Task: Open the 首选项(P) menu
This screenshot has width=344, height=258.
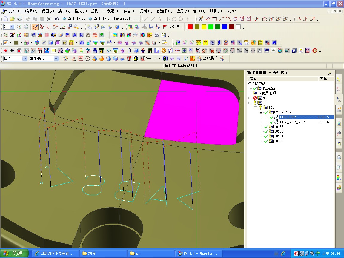Action: click(x=164, y=11)
